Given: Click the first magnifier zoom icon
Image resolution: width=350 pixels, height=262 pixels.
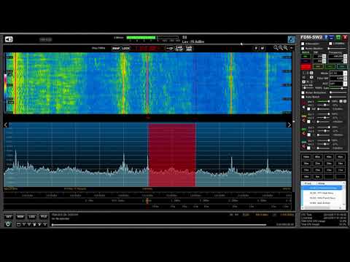Looking at the screenshot, I should click(276, 48).
